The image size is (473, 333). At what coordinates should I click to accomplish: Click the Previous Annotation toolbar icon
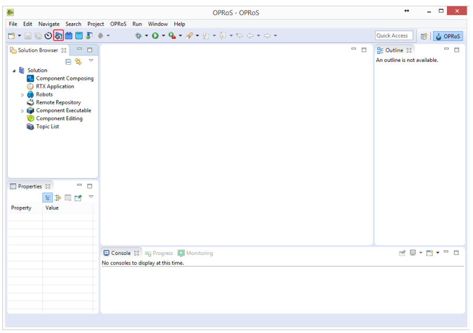coord(223,36)
